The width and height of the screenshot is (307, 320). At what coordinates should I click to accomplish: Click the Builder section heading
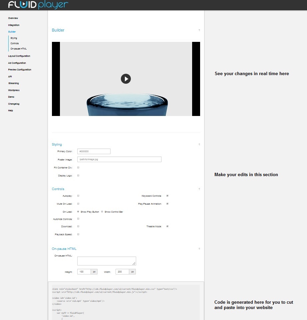58,30
